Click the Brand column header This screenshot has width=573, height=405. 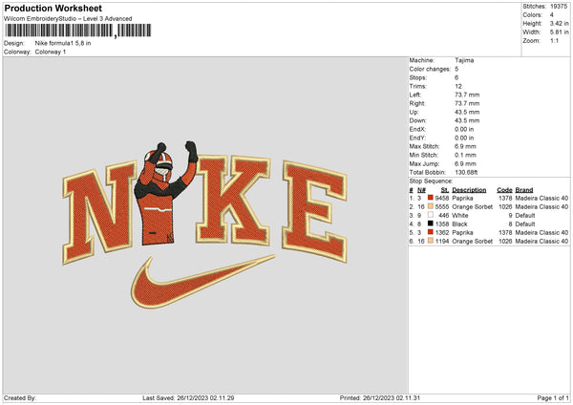(524, 190)
